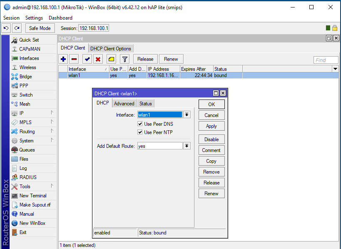341x249 pixels.
Task: Toggle Safe Mode
Action: 40,28
